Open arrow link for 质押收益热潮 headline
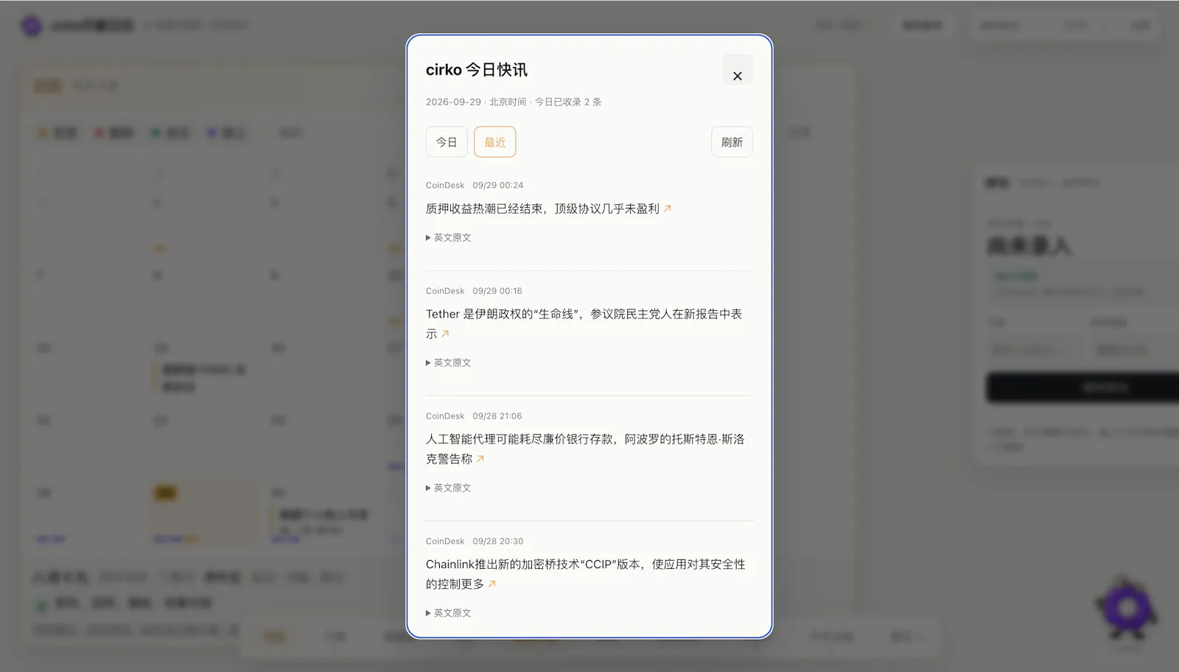Screen dimensions: 1179x672 click(668, 209)
